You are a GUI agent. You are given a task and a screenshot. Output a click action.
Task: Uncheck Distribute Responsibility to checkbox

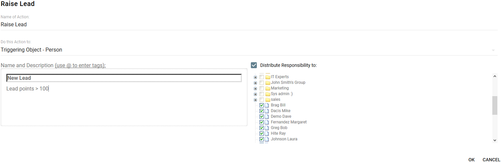pyautogui.click(x=254, y=65)
